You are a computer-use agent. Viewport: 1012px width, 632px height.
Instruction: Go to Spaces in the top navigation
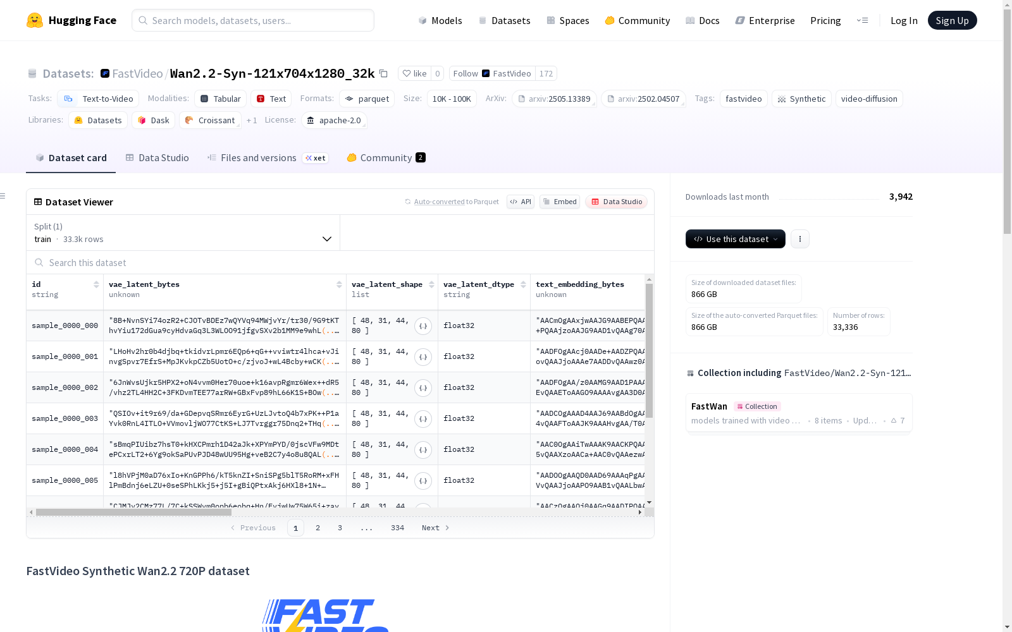pos(568,20)
